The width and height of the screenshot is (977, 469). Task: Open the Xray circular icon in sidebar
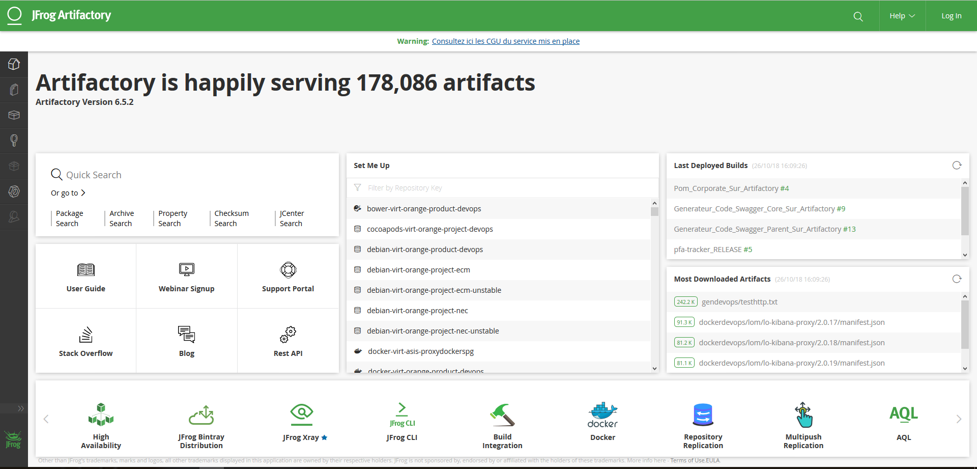pos(14,191)
